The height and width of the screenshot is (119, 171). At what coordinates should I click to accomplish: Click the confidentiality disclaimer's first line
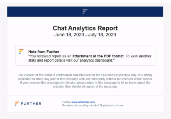[85, 75]
